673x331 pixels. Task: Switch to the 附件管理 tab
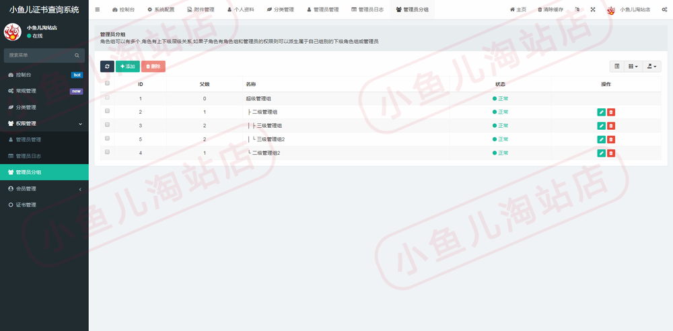tap(201, 9)
